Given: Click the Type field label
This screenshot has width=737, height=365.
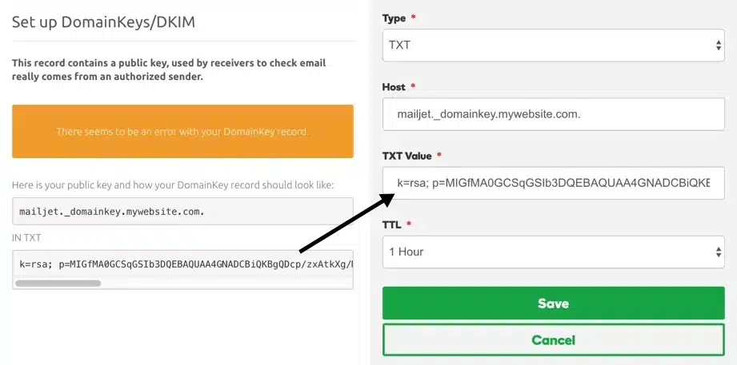Looking at the screenshot, I should (394, 18).
